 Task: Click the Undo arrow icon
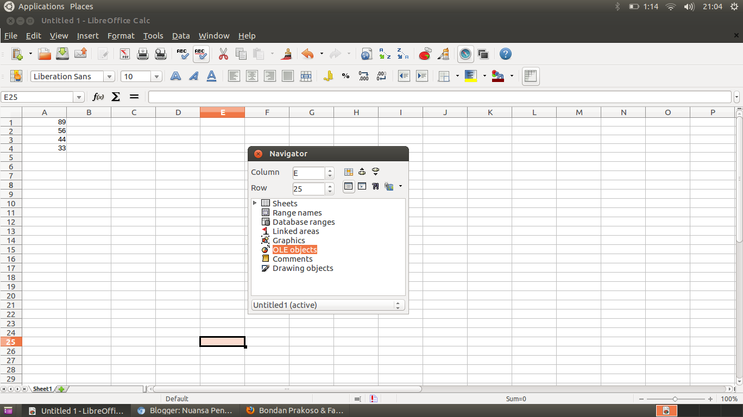(x=308, y=54)
